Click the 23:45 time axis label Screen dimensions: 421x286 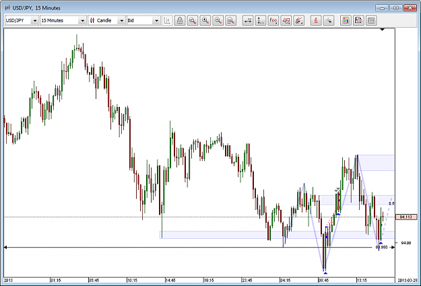pos(247,280)
